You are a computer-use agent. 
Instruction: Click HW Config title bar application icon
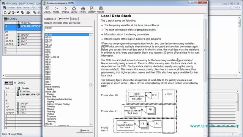click(x=3, y=3)
